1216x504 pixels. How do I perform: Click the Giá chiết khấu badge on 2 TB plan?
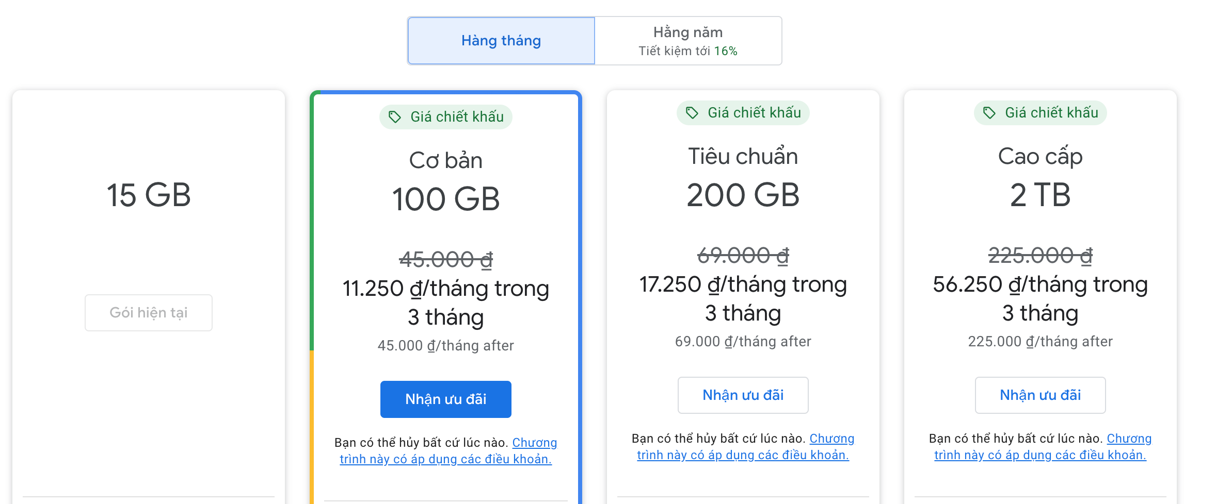[1051, 113]
